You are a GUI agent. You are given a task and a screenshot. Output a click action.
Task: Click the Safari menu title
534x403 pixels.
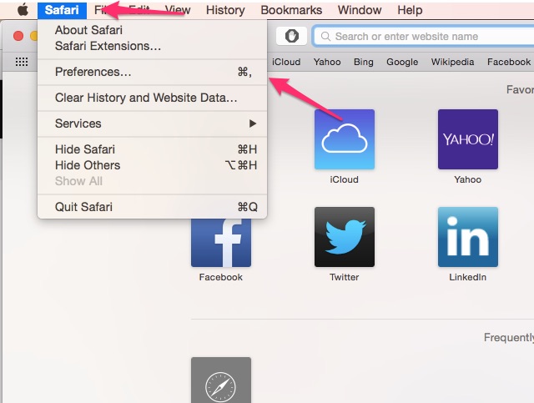coord(62,10)
